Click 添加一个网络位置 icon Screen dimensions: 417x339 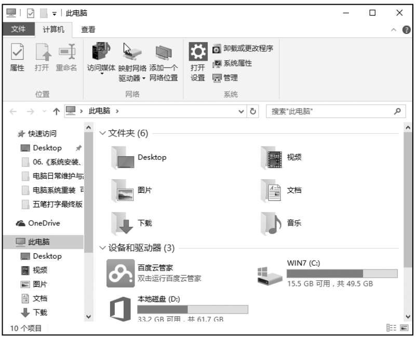[164, 62]
